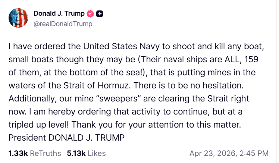View the 5.13k Likes count
The height and width of the screenshot is (163, 279).
(86, 153)
